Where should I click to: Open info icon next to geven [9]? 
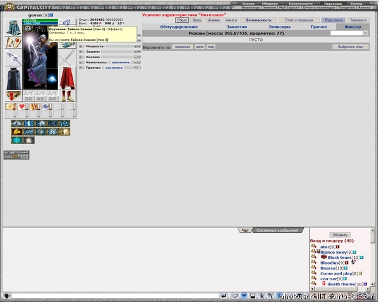51,15
